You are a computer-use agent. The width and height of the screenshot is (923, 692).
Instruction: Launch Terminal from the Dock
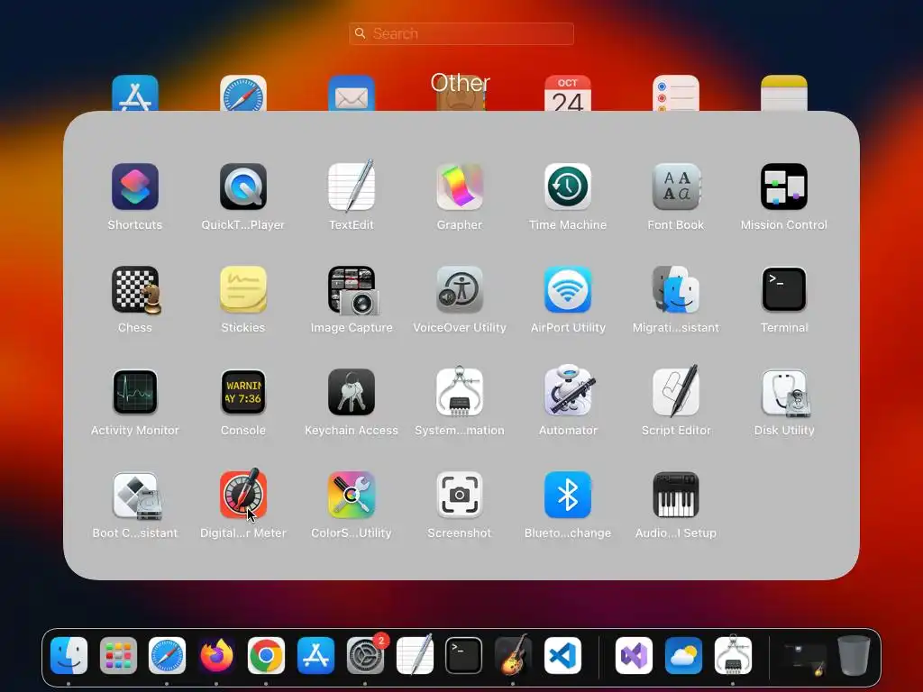(x=464, y=656)
